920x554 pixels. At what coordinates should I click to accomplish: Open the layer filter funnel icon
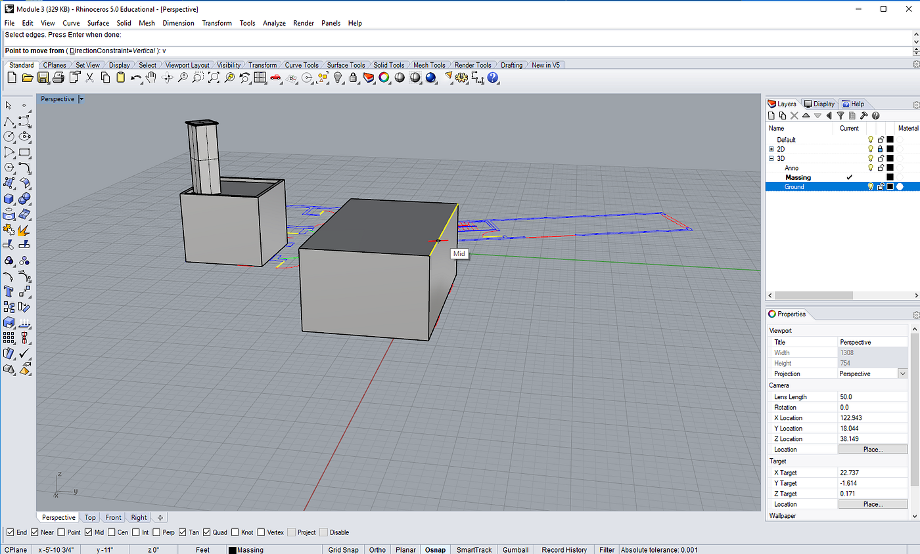click(x=840, y=116)
